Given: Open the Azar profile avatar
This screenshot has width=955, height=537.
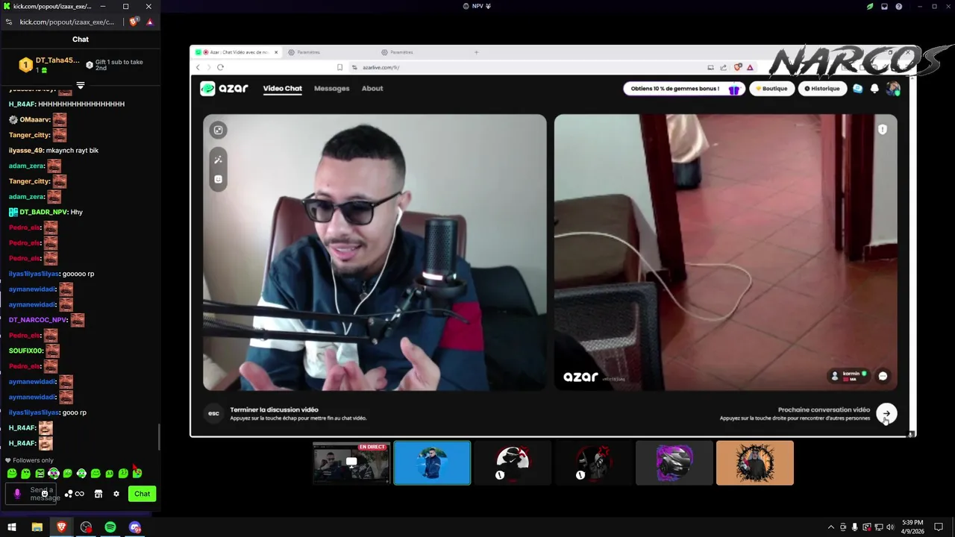Looking at the screenshot, I should [x=893, y=89].
